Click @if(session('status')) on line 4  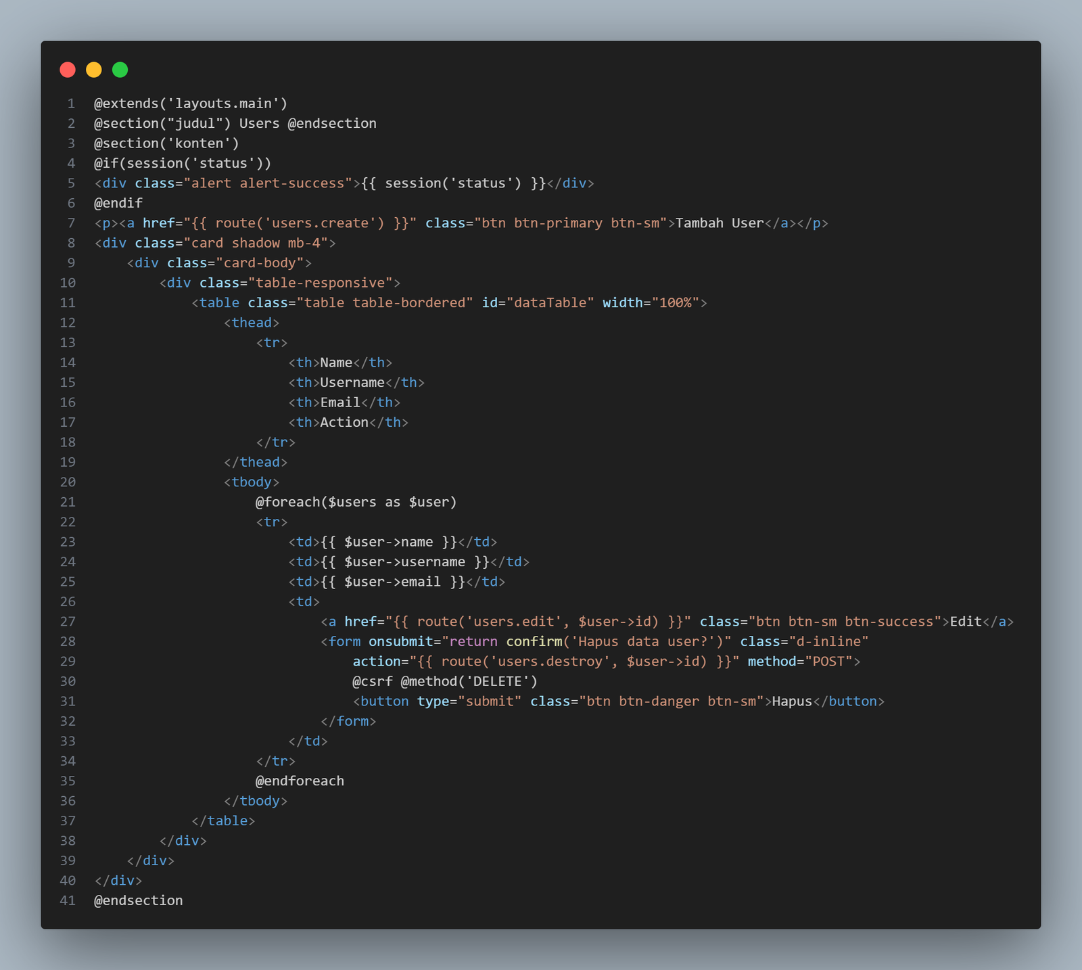[183, 163]
